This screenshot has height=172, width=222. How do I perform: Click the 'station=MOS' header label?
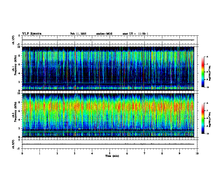pos(104,34)
